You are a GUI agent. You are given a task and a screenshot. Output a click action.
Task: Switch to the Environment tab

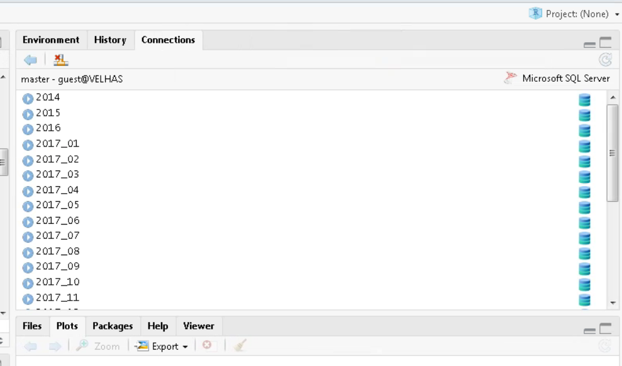(51, 40)
